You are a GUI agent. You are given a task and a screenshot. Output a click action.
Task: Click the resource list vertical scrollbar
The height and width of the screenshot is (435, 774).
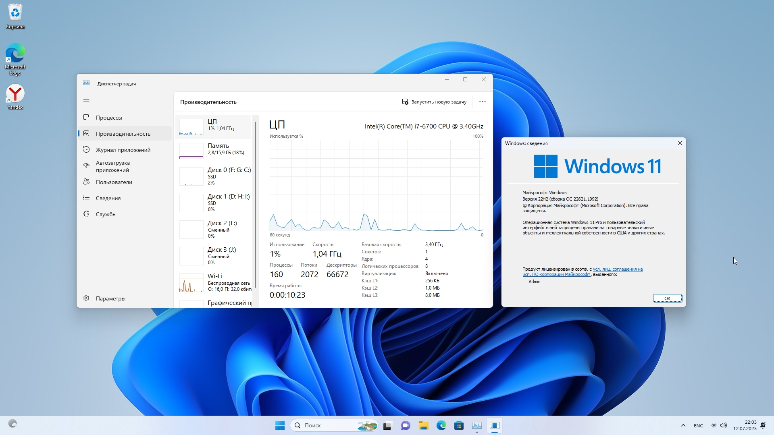(256, 201)
